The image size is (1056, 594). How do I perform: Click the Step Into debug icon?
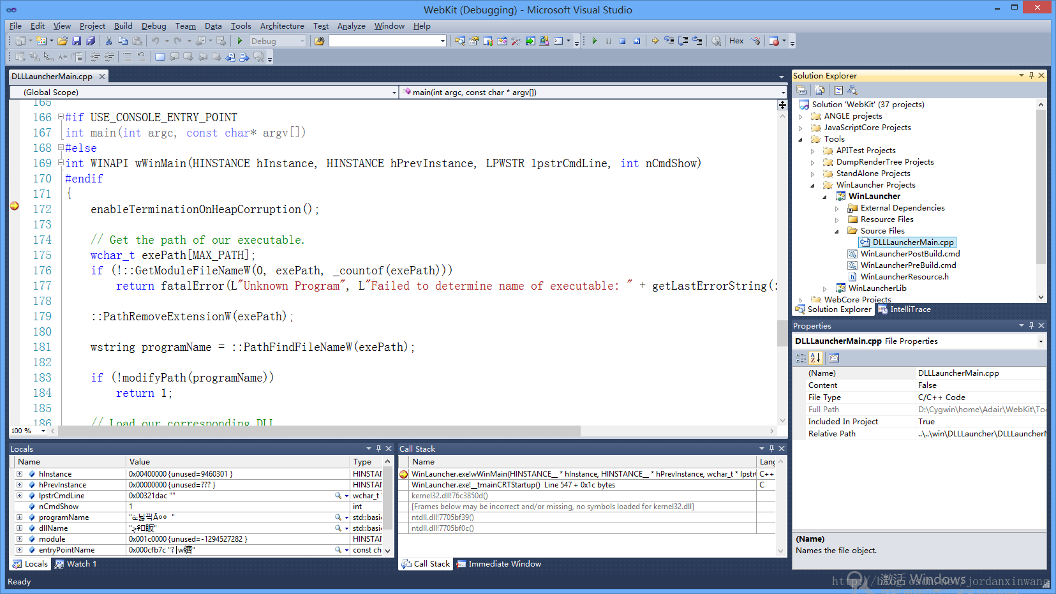[669, 41]
